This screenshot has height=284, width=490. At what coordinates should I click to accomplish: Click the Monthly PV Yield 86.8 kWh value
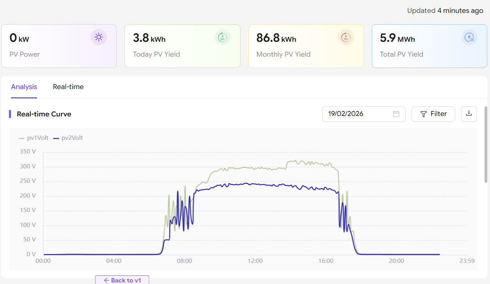pyautogui.click(x=276, y=38)
